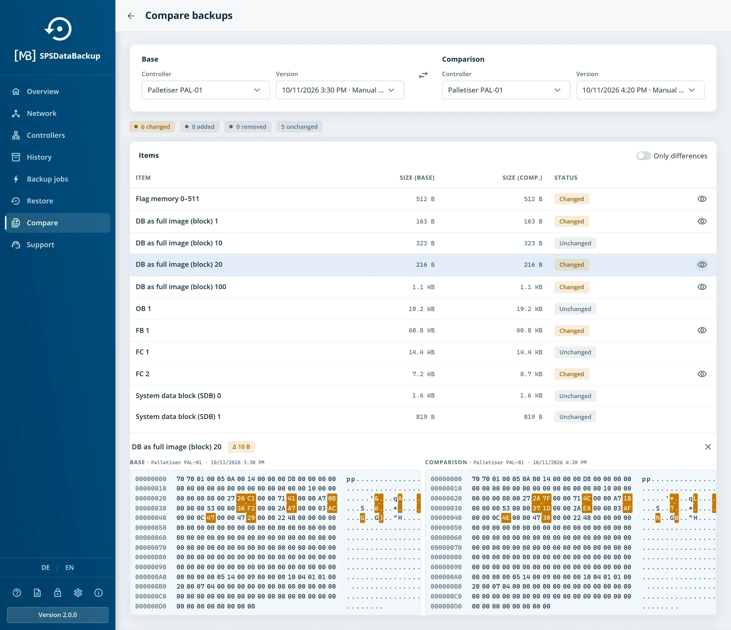Show the diff for DB block 100 via its eye icon
Screen dimensions: 731x630
coord(702,287)
